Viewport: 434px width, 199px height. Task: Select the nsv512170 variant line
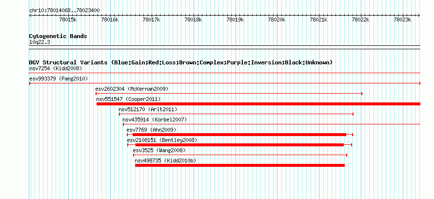(236, 114)
